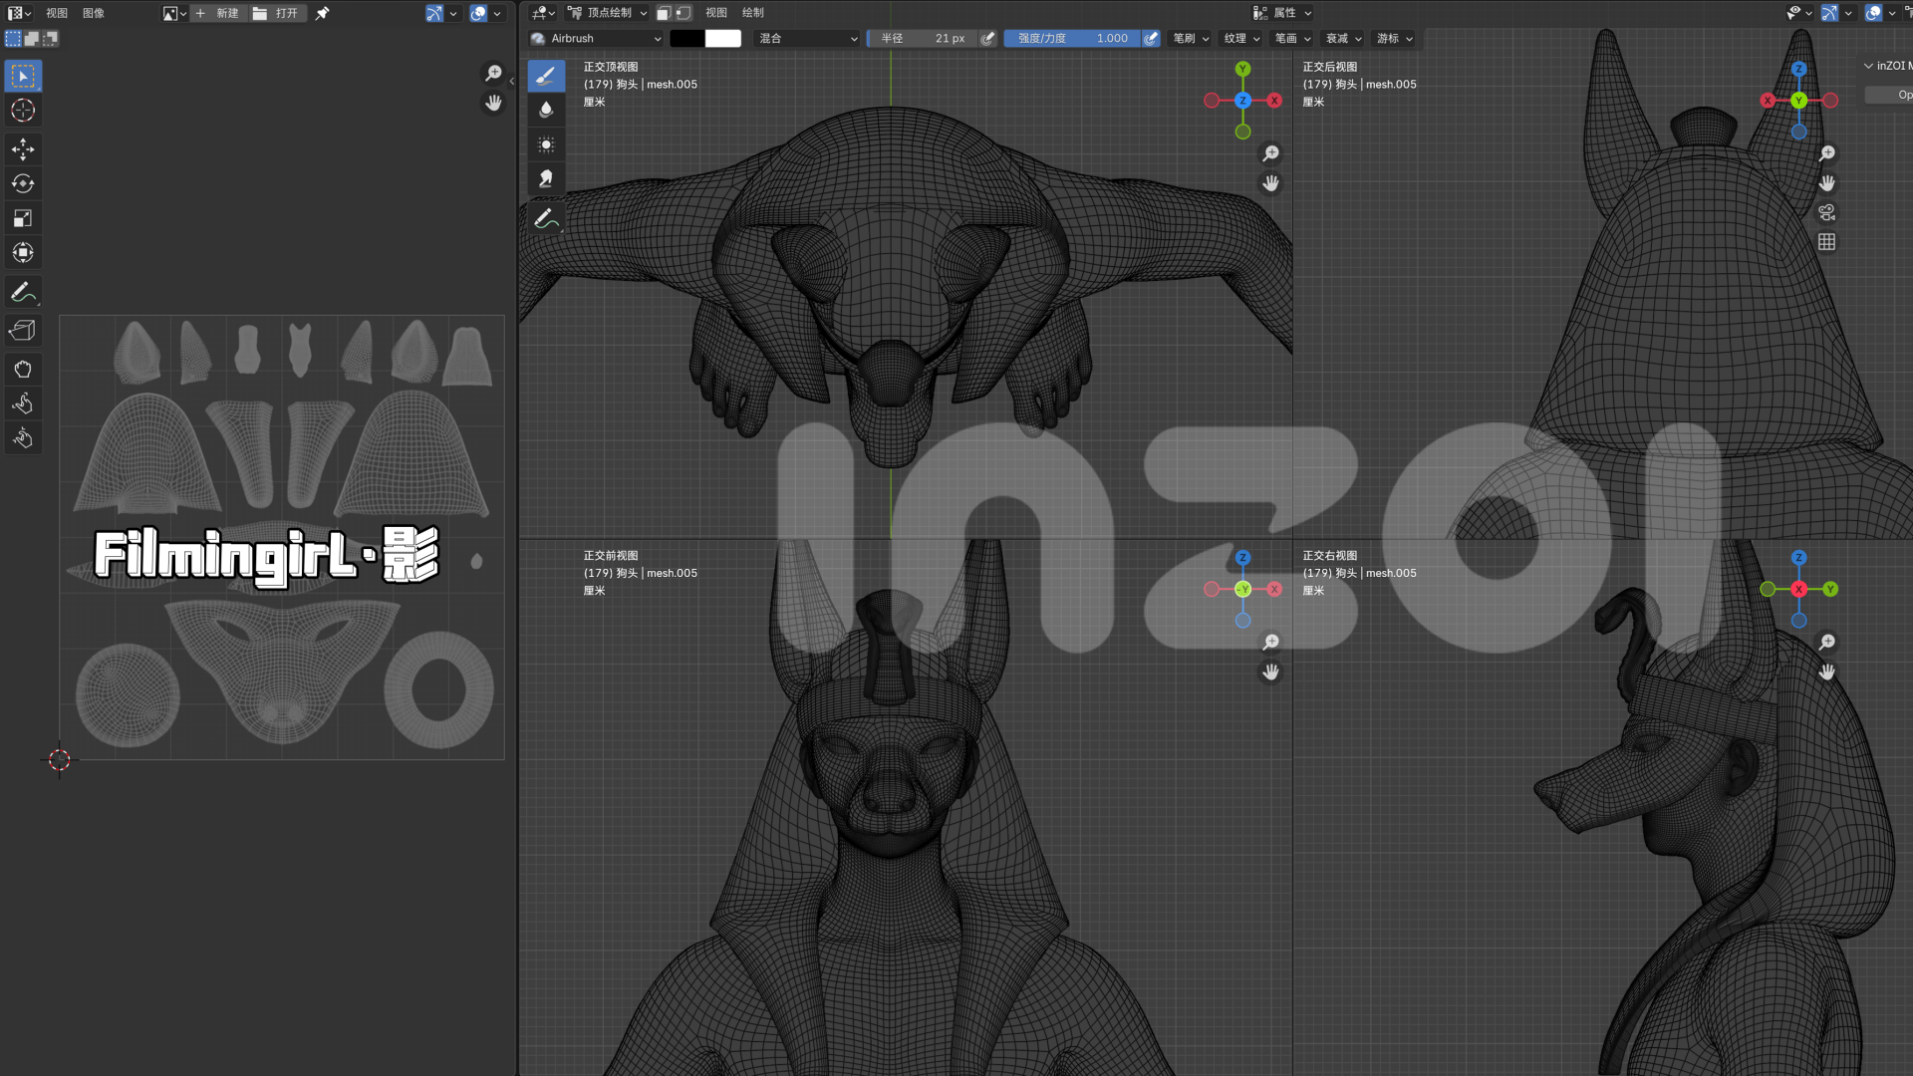Activate the Transform tool in UV editor

(x=23, y=253)
